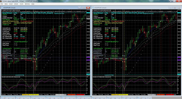The width and height of the screenshot is (182, 99).
Task: Select 'SmartStream 1.20d' label in left chart
Action: coord(10,13)
